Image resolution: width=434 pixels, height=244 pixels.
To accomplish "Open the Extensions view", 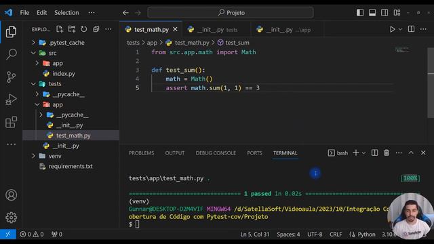I will tap(11, 122).
